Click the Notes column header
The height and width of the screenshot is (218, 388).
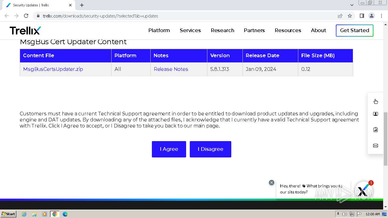pos(179,56)
